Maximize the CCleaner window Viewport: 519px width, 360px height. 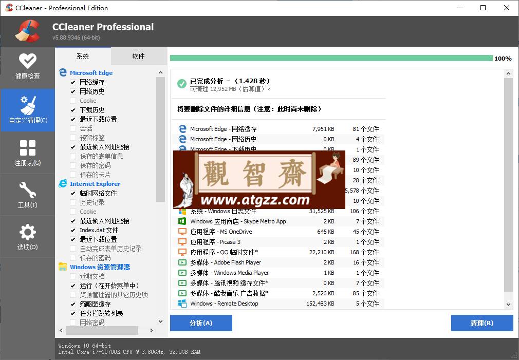click(483, 8)
